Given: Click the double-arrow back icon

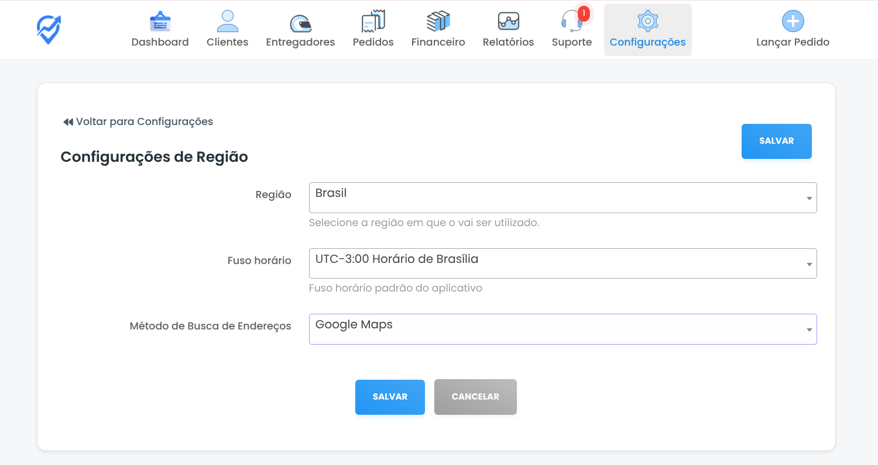Looking at the screenshot, I should coord(68,122).
